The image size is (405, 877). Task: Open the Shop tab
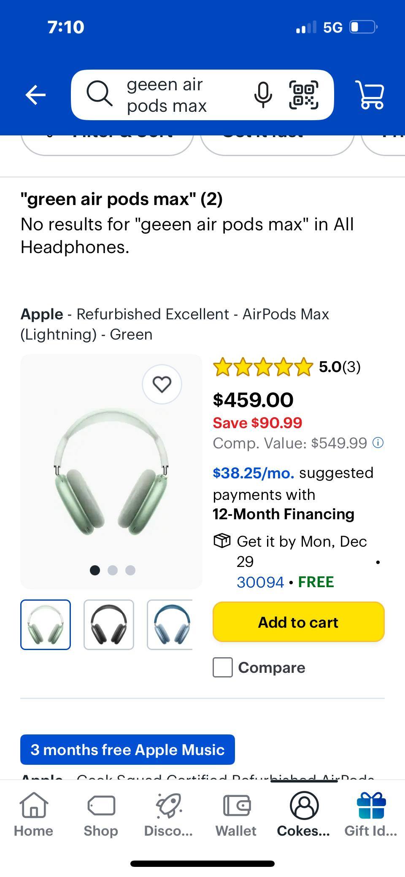101,815
